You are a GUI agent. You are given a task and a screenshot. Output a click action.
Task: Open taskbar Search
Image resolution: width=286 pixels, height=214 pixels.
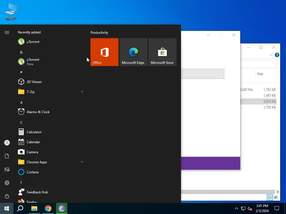point(20,208)
